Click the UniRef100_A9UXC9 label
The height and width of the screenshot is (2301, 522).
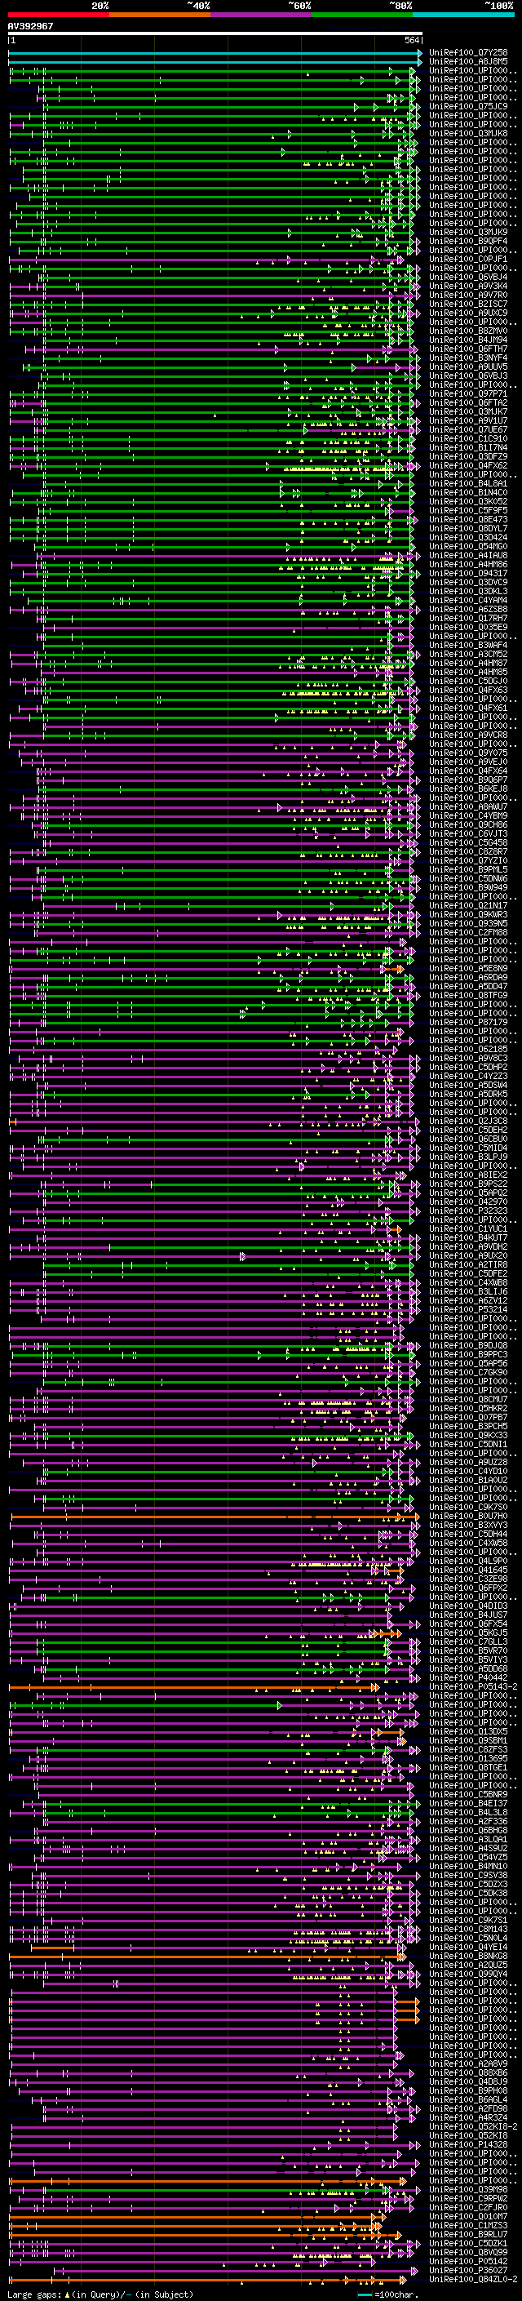click(468, 313)
